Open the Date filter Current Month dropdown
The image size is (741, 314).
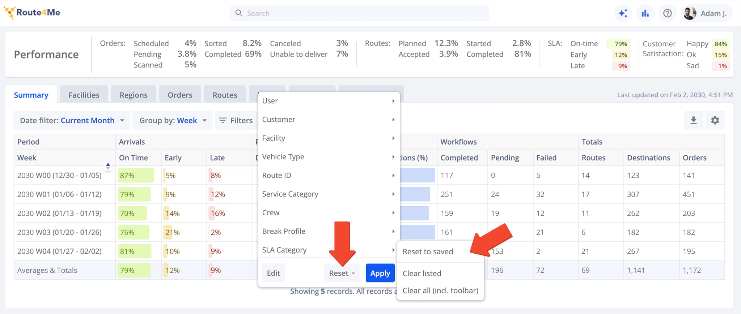pos(72,120)
